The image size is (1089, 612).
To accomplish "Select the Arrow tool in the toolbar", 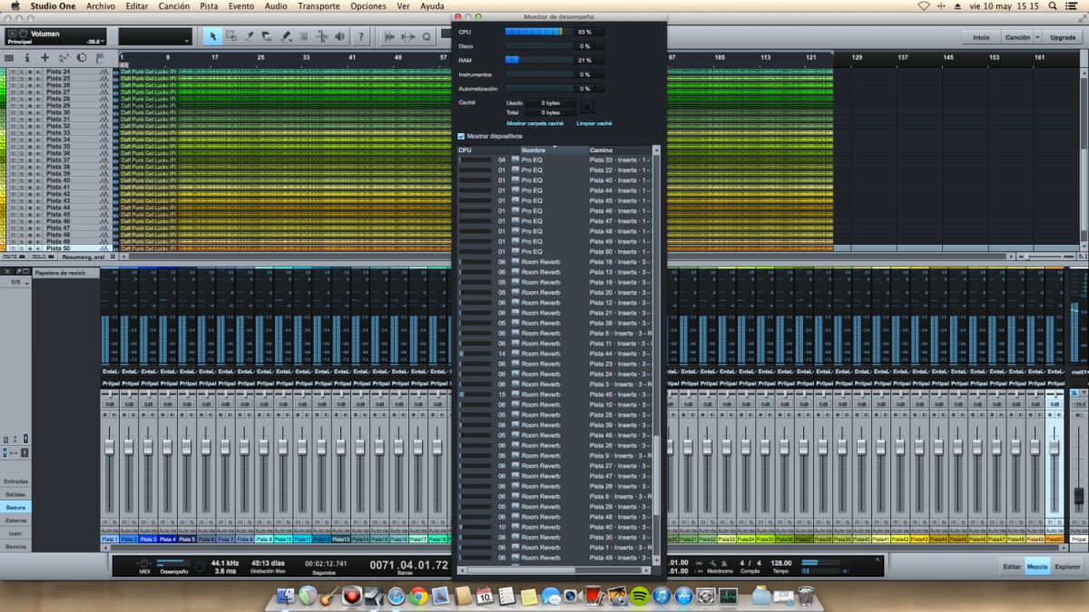I will point(211,36).
